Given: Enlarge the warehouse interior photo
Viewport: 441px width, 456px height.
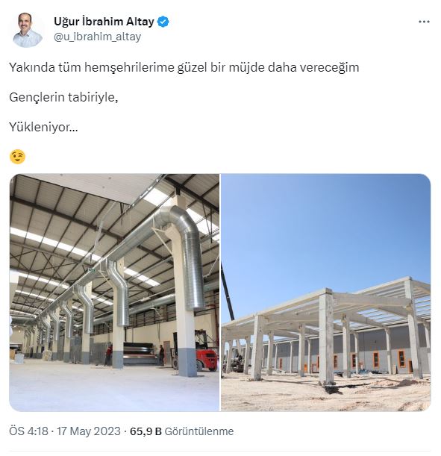Looking at the screenshot, I should 114,293.
